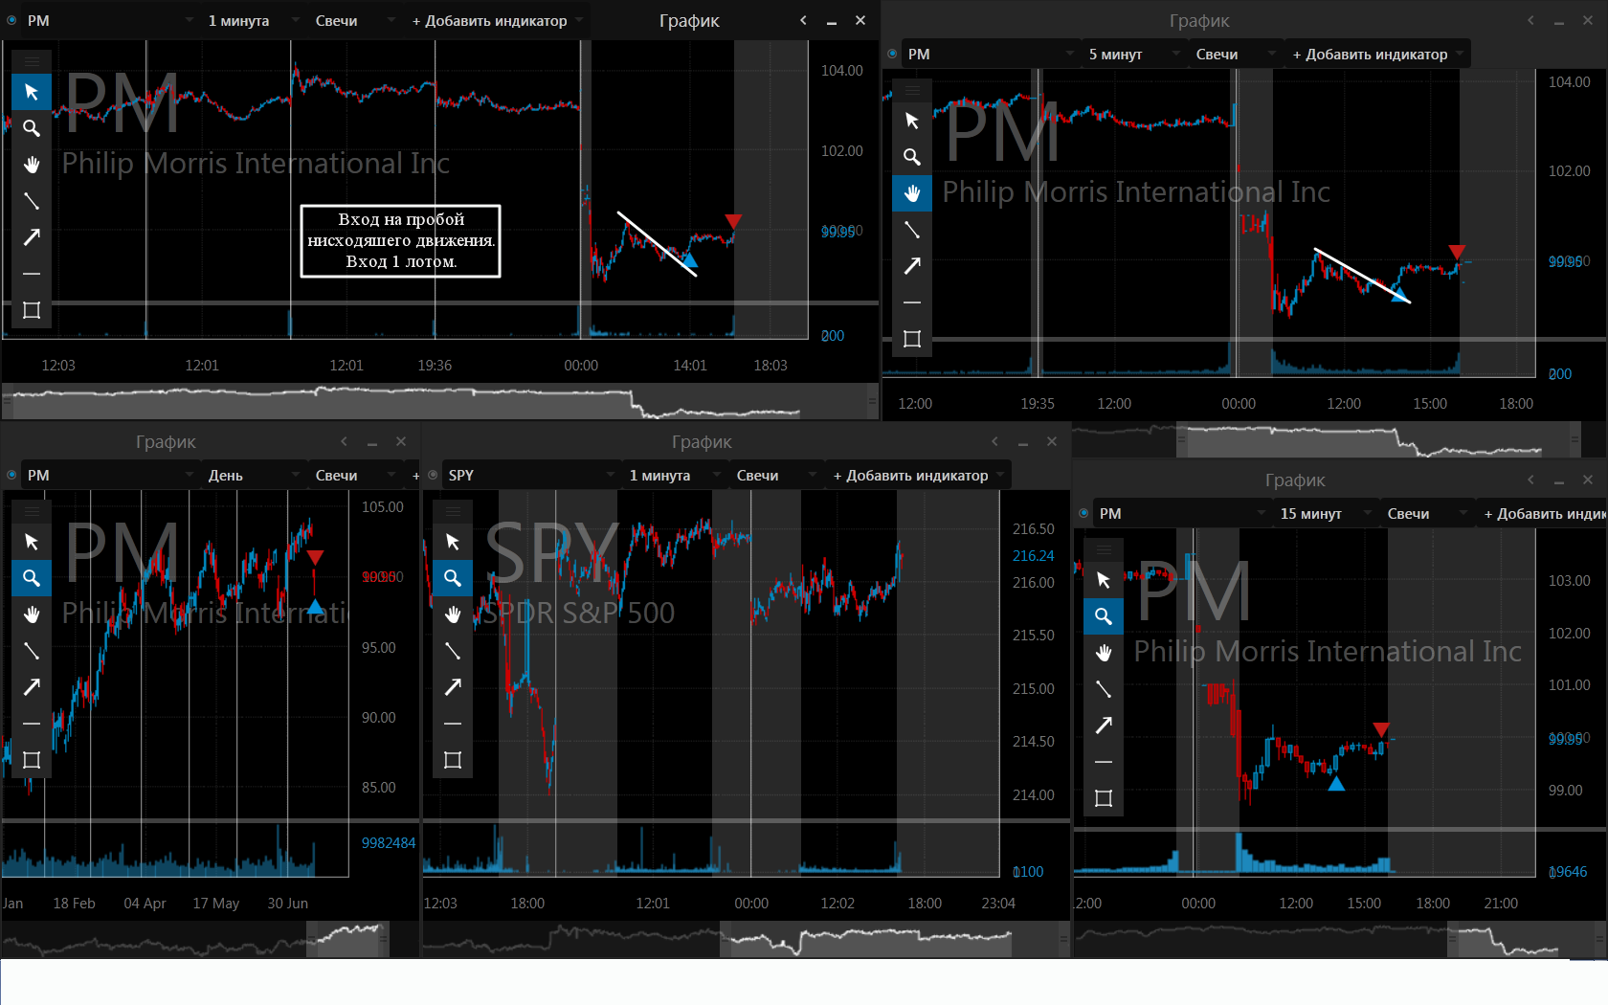Click '+ Добавить индикатор' in PM 15-minute chart
1608x1005 pixels.
click(1542, 513)
